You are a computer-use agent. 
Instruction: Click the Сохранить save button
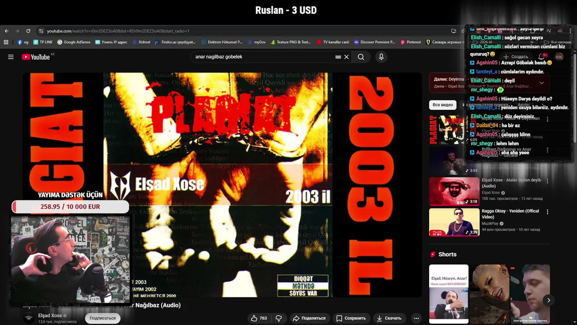point(351,318)
